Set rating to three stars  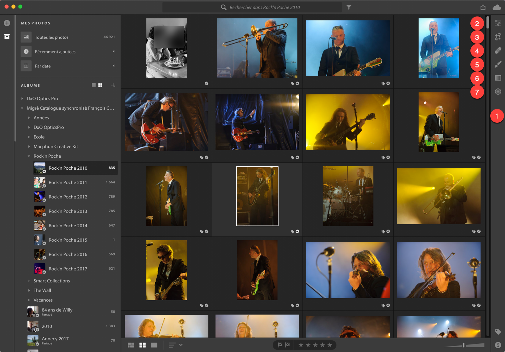click(315, 345)
